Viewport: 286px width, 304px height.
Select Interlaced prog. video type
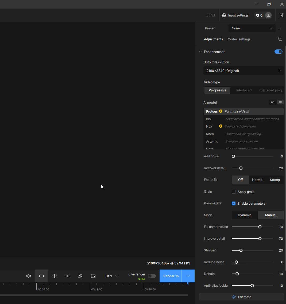pyautogui.click(x=270, y=90)
